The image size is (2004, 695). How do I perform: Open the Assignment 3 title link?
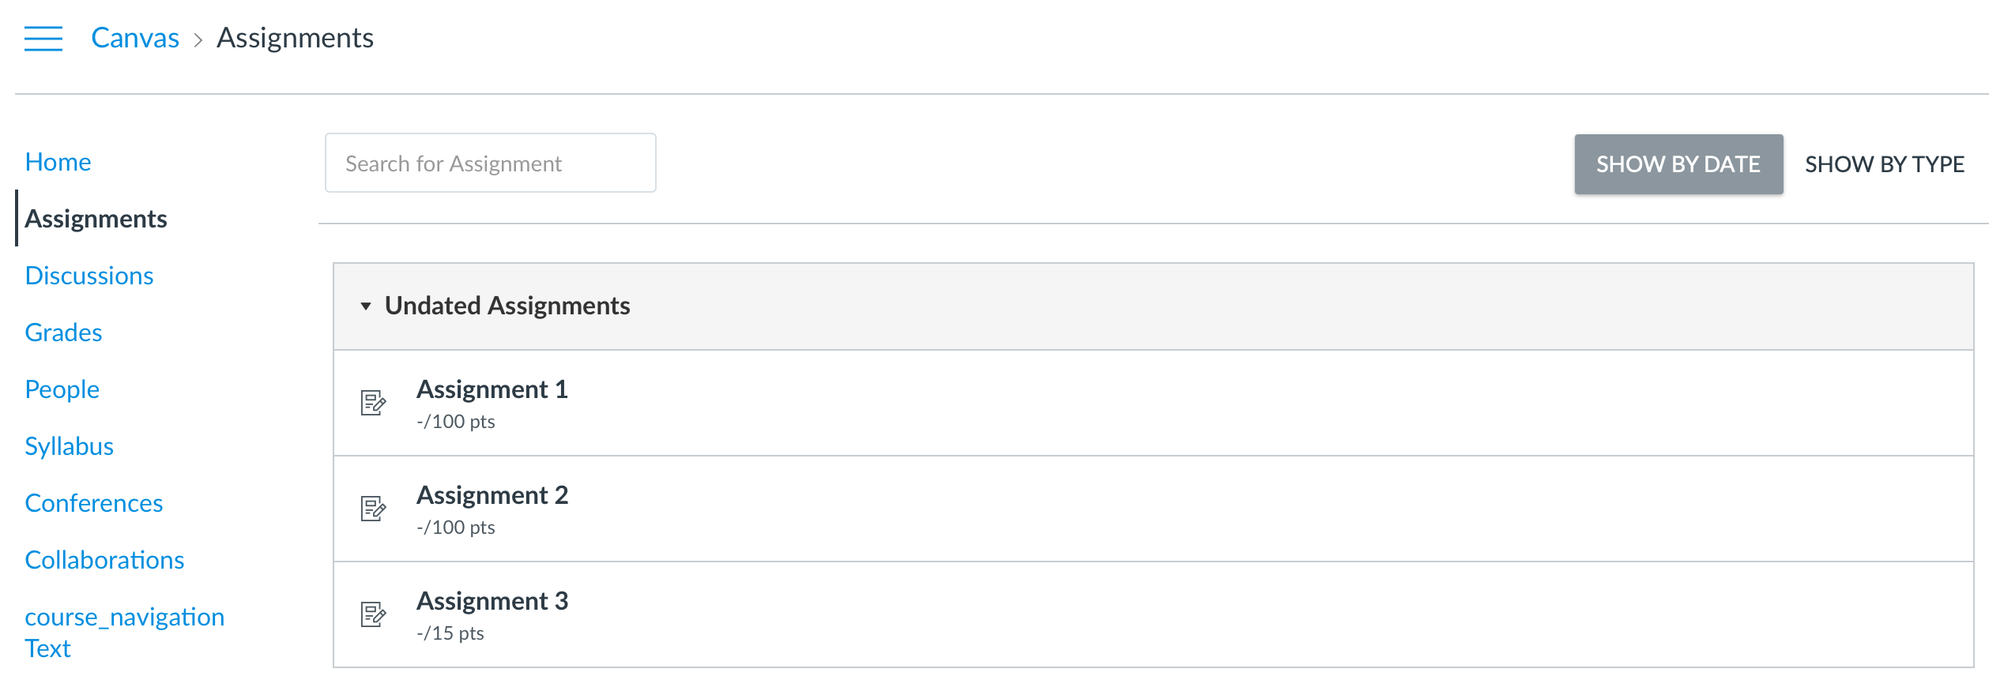[492, 601]
